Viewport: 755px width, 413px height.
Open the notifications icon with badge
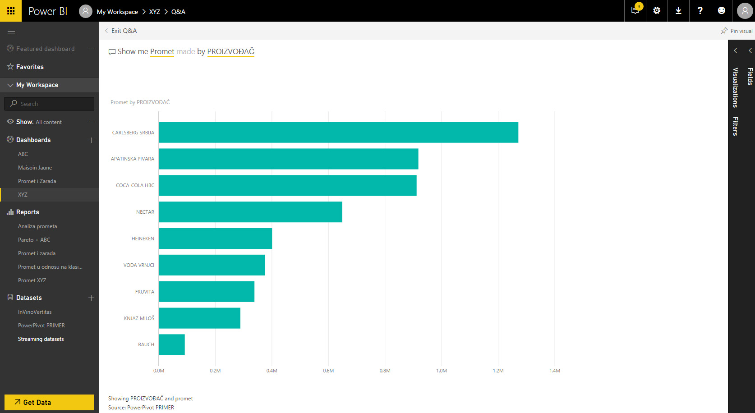click(x=635, y=11)
